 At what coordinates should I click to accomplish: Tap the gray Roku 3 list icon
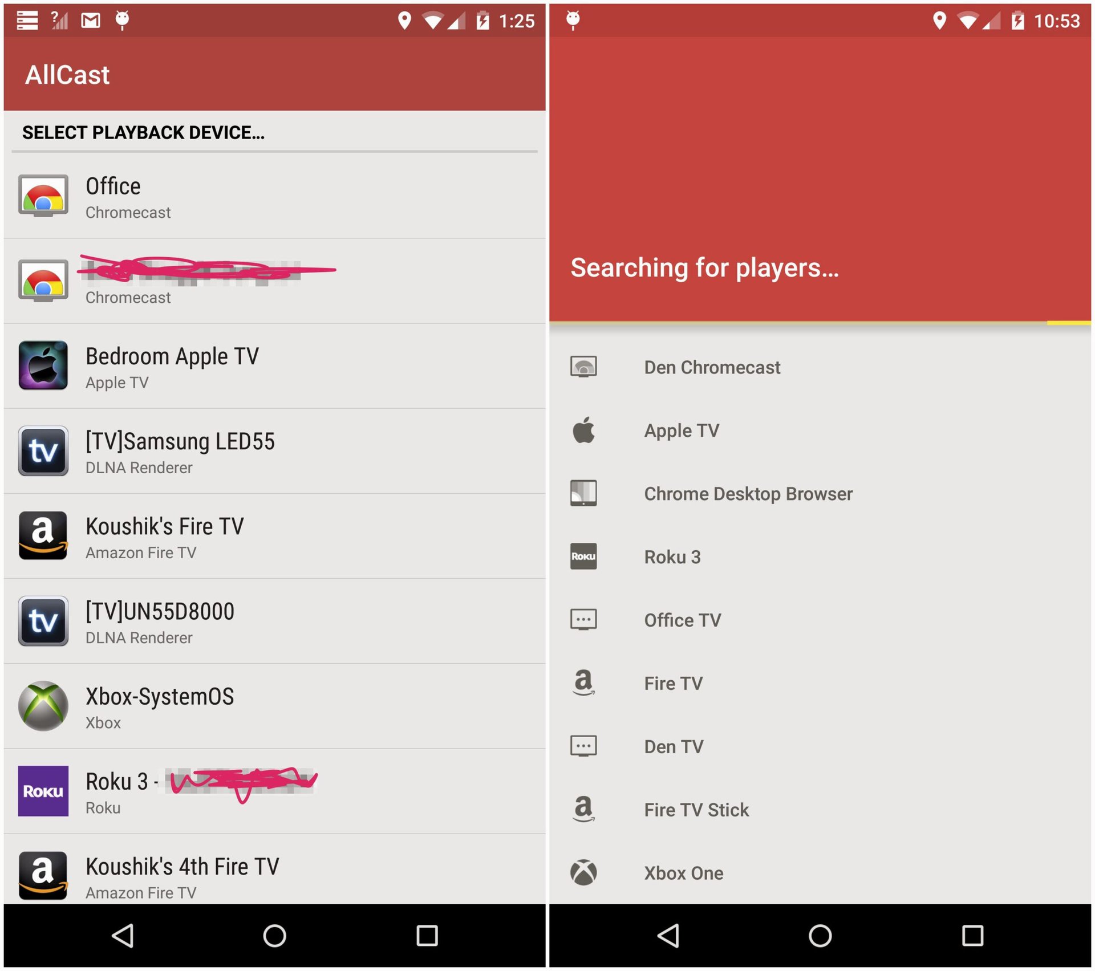pyautogui.click(x=583, y=556)
